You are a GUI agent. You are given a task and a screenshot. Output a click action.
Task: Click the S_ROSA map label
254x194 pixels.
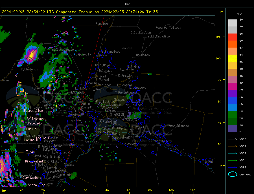pyautogui.click(x=147, y=133)
